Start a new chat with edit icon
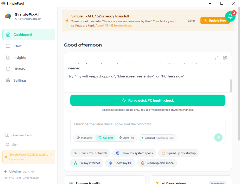Viewport: 240px width, 184px height. coord(225,58)
